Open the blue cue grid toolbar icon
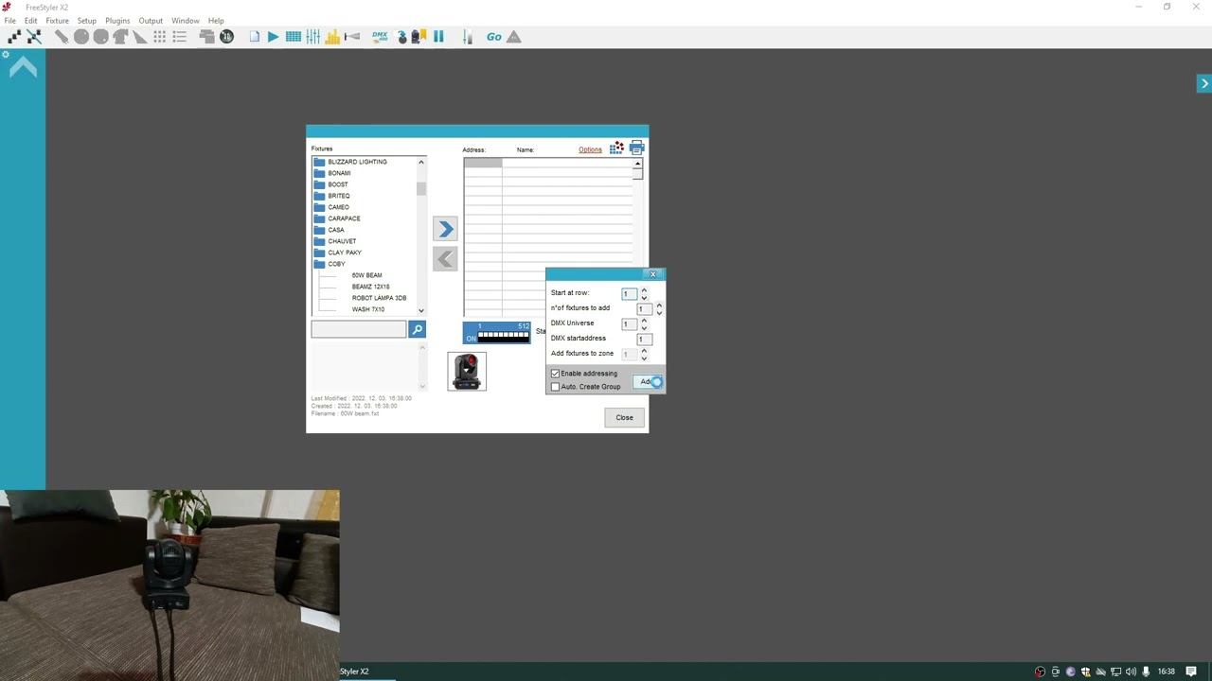Screen dimensions: 1212x681 [293, 37]
